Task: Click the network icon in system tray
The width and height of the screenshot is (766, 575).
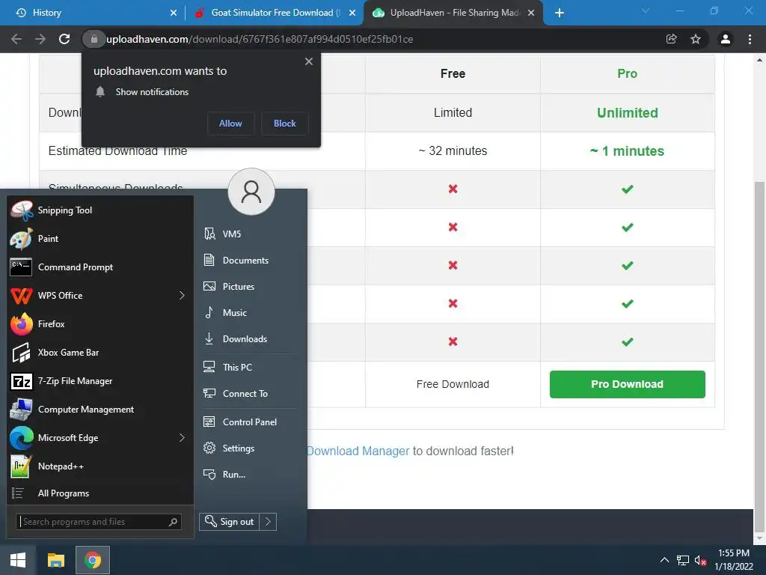Action: 682,561
